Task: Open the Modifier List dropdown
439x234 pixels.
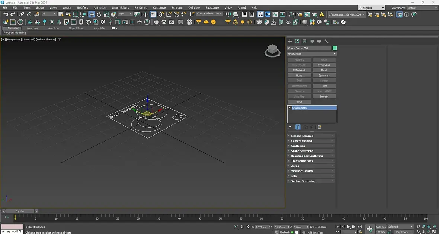Action: tap(312, 54)
